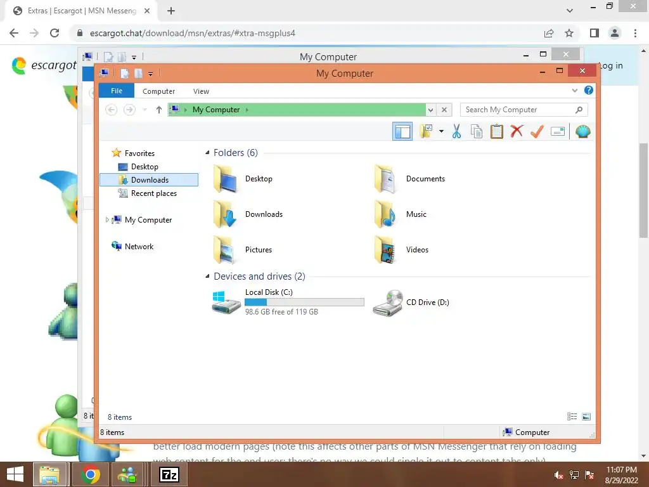649x487 pixels.
Task: Switch to Details view icon
Action: pos(572,417)
